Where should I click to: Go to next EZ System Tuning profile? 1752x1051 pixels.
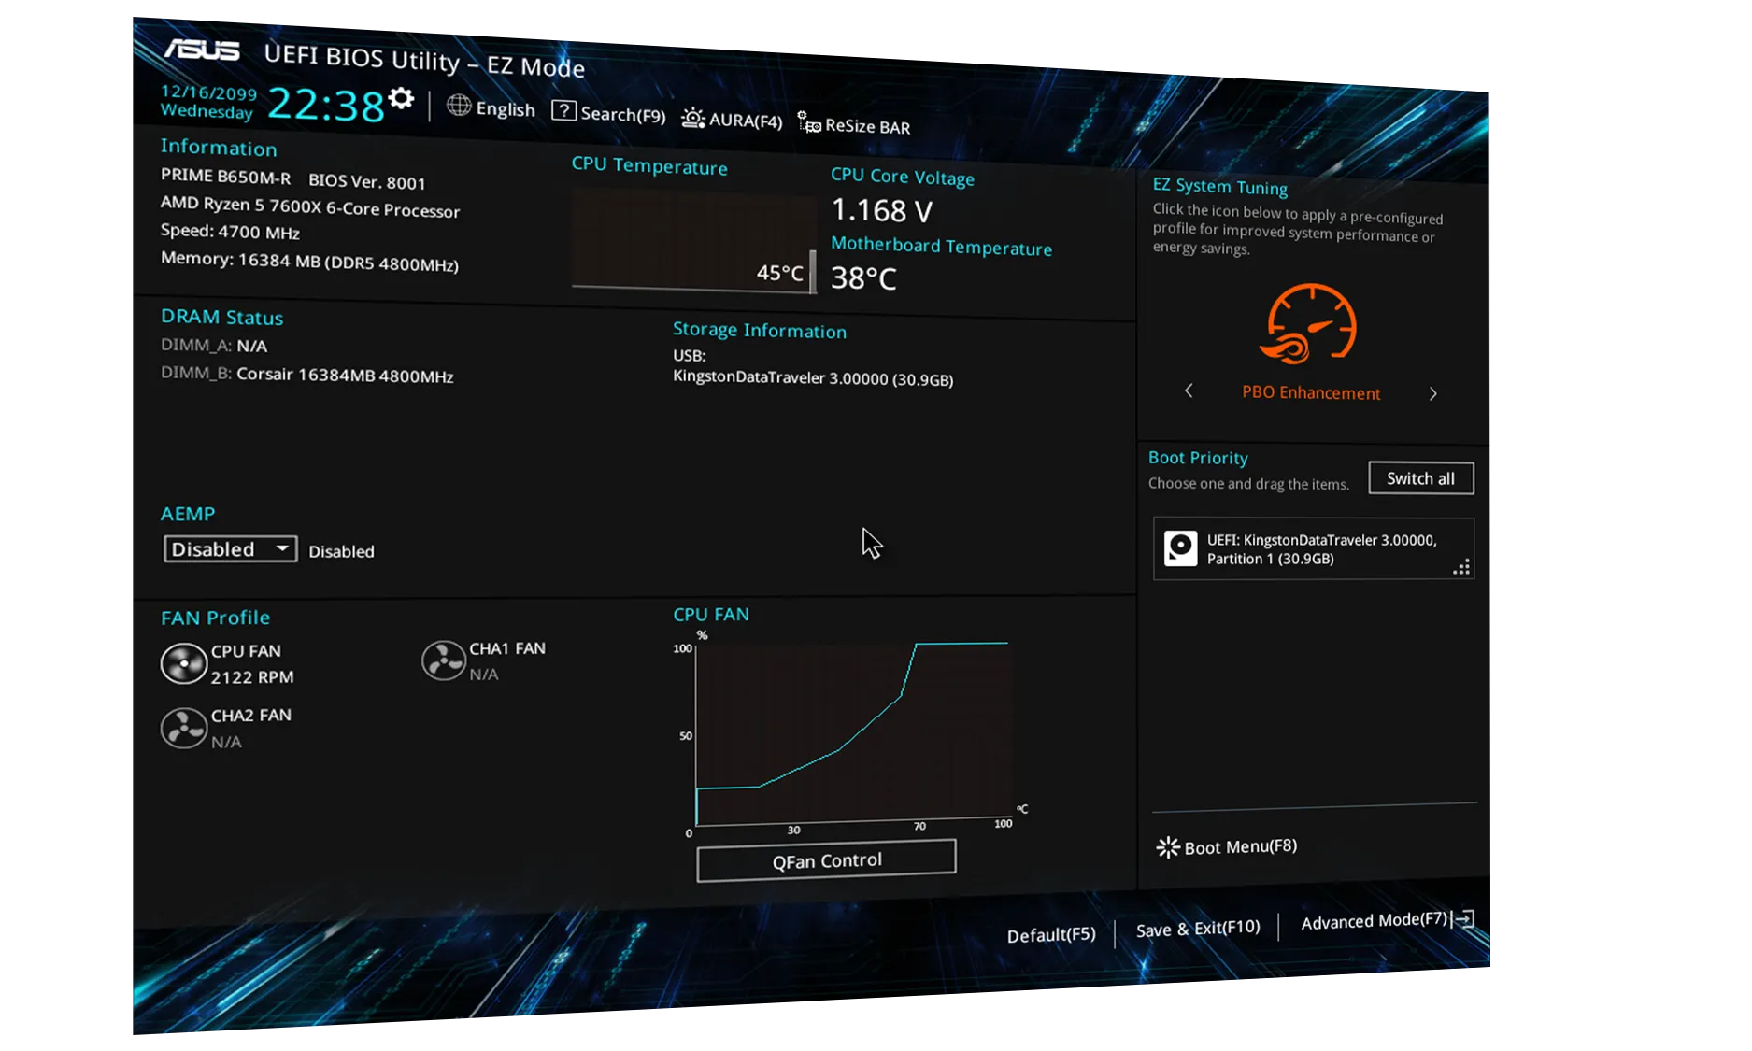tap(1432, 393)
